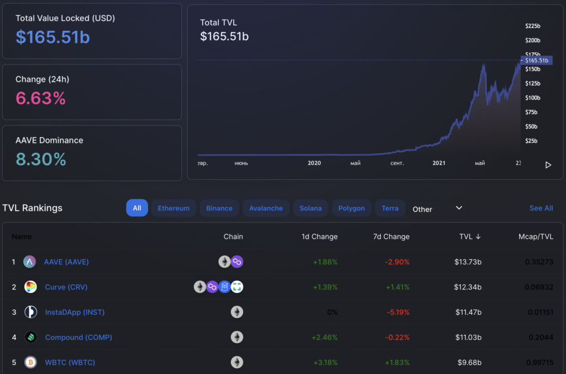Toggle the Solana chain filter
Image resolution: width=566 pixels, height=374 pixels.
click(x=311, y=208)
